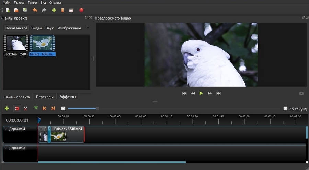Screen dimensions: 309x170
Task: Create a new project via toolbar icon
Action: tap(8, 10)
